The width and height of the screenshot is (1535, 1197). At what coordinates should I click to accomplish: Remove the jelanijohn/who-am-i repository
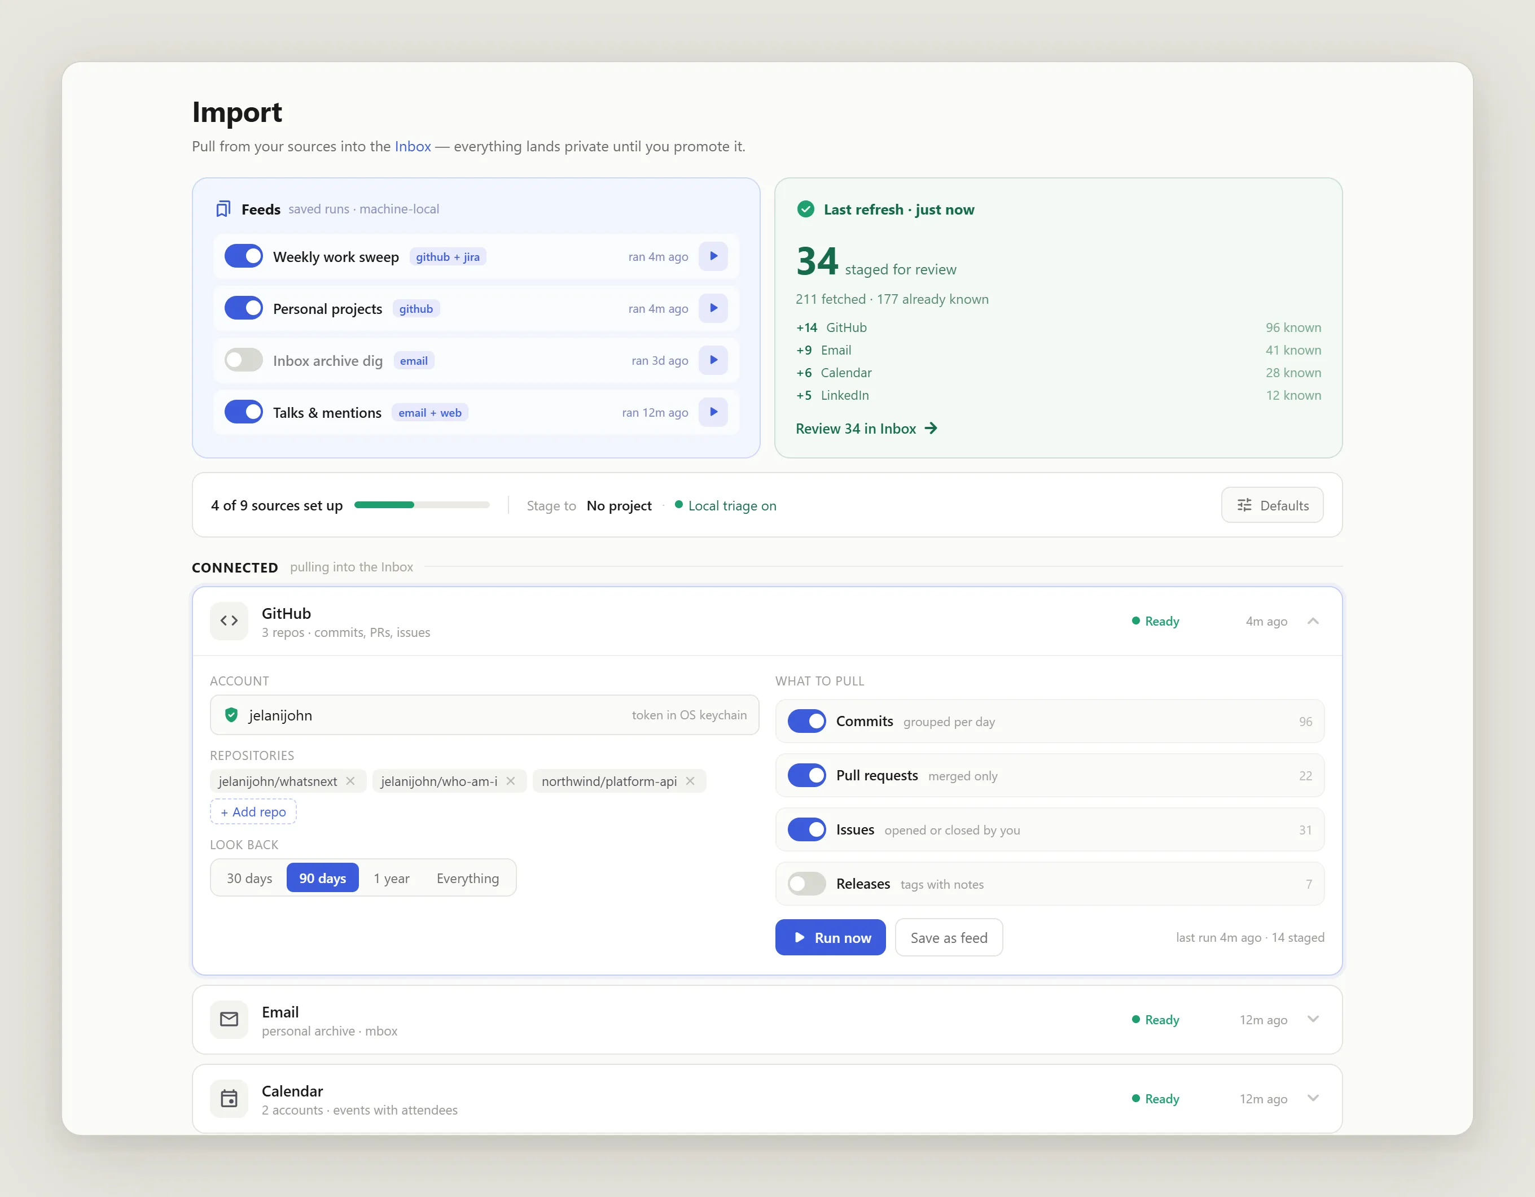coord(510,781)
